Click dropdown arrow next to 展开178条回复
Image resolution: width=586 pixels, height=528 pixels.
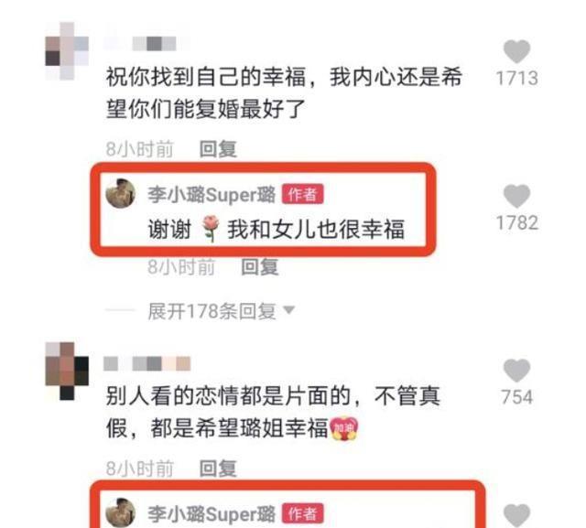tap(289, 310)
